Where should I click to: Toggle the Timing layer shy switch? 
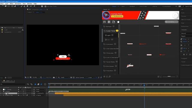(x=19, y=89)
